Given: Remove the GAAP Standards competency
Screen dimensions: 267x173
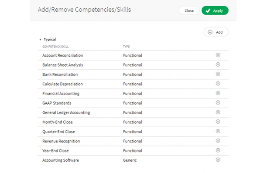Looking at the screenshot, I should coord(218,102).
